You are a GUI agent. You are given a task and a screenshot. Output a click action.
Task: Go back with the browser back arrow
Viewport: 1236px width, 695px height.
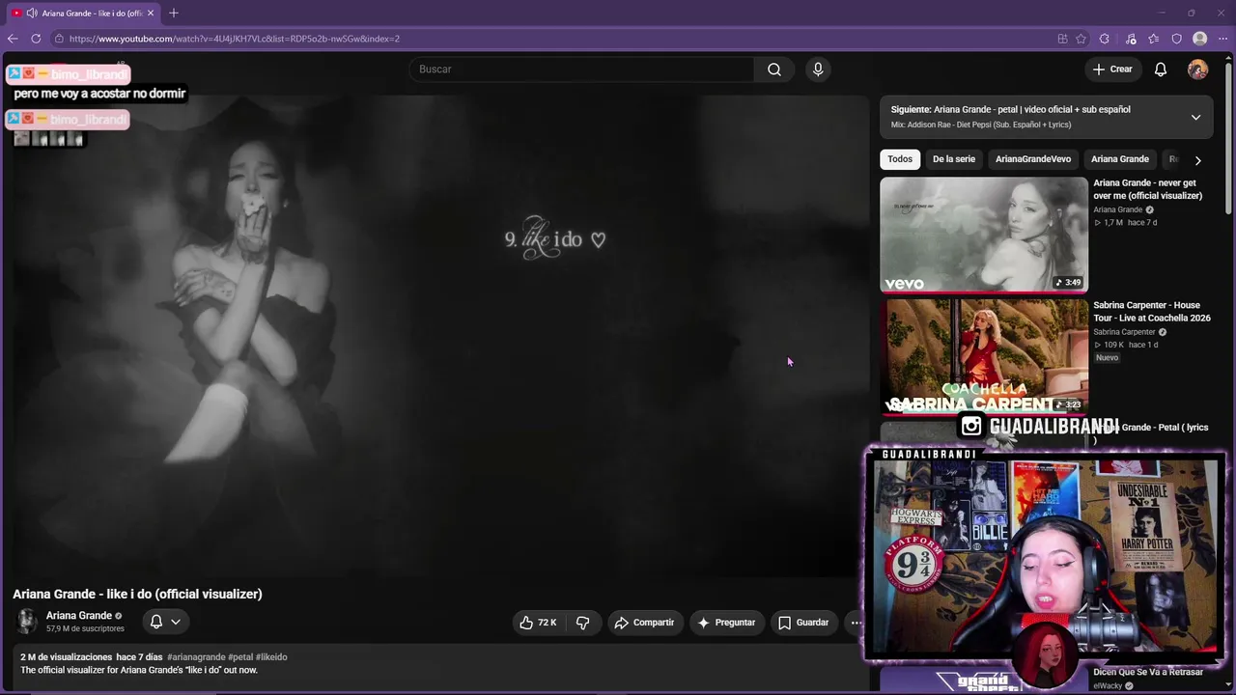pyautogui.click(x=13, y=39)
